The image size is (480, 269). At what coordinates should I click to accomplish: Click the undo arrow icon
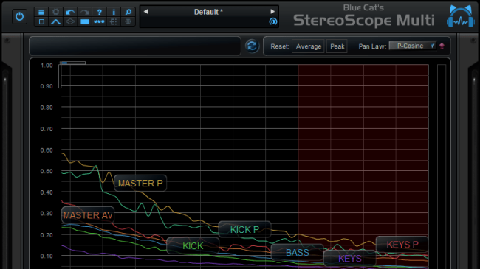click(70, 12)
